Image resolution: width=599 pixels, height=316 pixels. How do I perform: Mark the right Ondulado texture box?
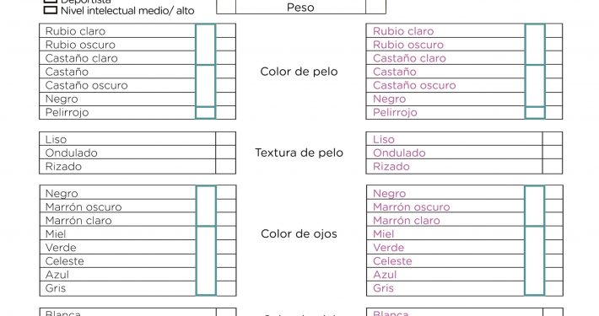(x=553, y=153)
